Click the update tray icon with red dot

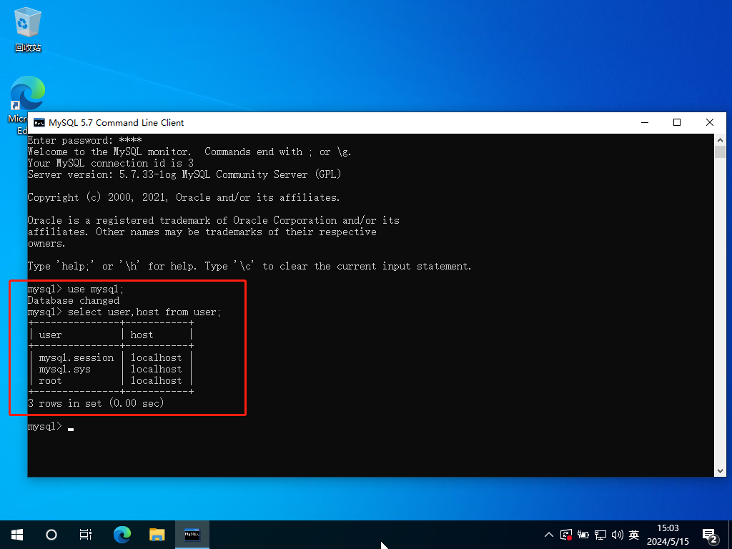(x=566, y=535)
